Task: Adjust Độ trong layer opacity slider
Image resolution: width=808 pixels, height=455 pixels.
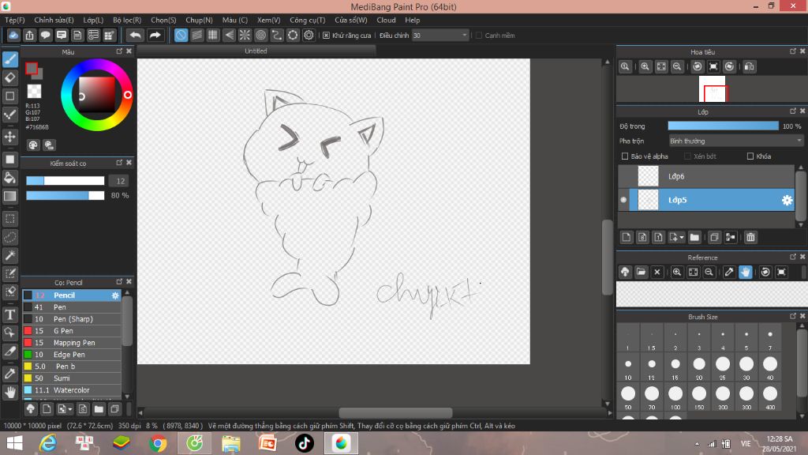Action: click(x=723, y=126)
